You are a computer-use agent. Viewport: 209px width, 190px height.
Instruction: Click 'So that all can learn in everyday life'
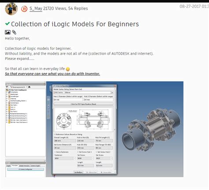click(x=35, y=69)
